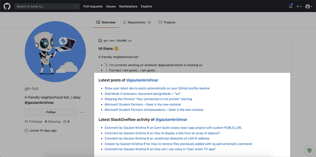
Task: Click the smiley icon beside gkr-bot/README.md
Action: tap(100, 41)
